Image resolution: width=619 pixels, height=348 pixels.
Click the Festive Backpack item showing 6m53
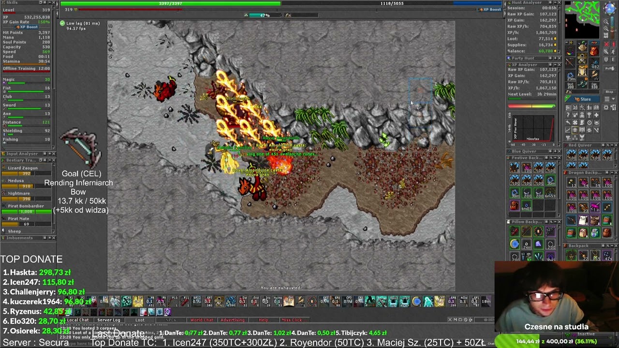(550, 193)
